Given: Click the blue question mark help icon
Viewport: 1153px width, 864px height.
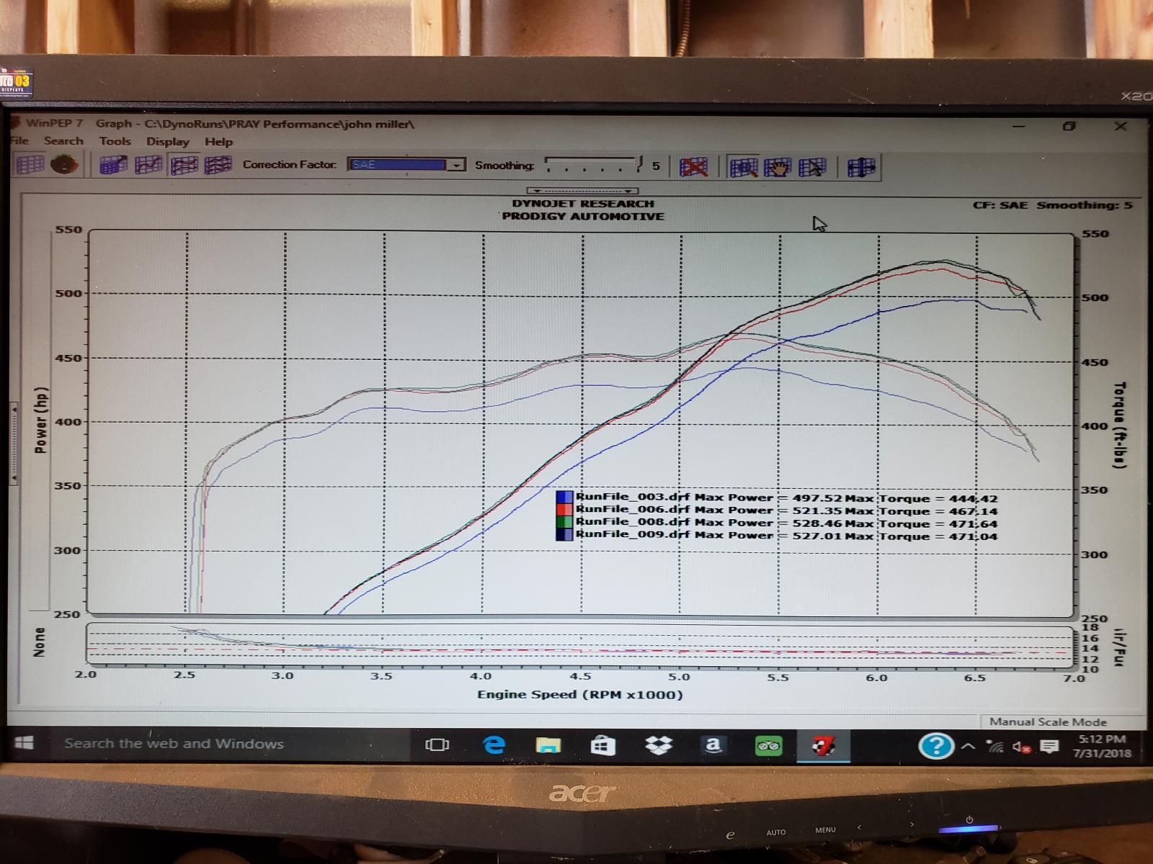Looking at the screenshot, I should click(936, 746).
